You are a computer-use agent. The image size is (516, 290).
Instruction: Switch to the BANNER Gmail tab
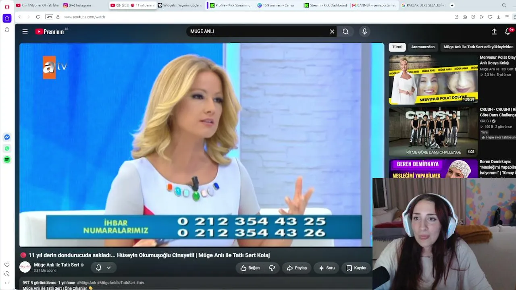[x=374, y=5]
